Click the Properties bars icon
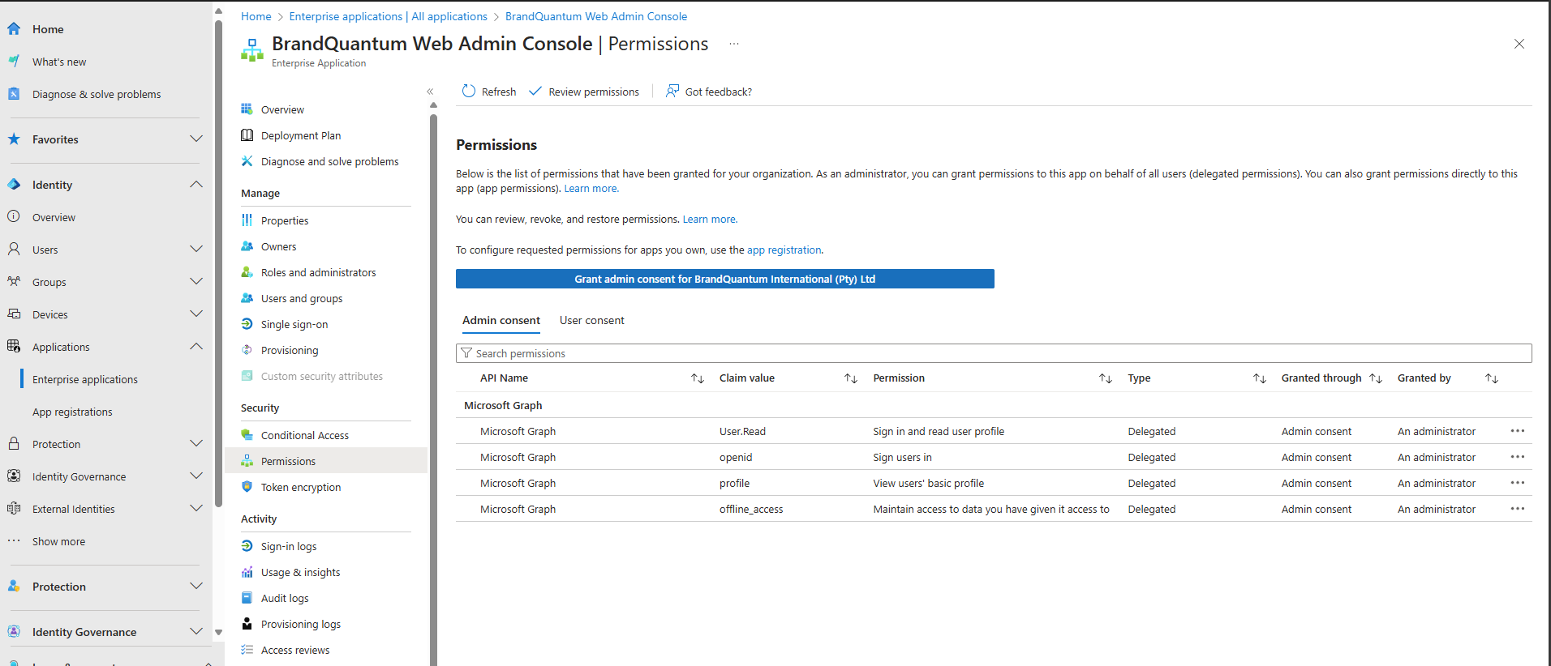 coord(247,220)
